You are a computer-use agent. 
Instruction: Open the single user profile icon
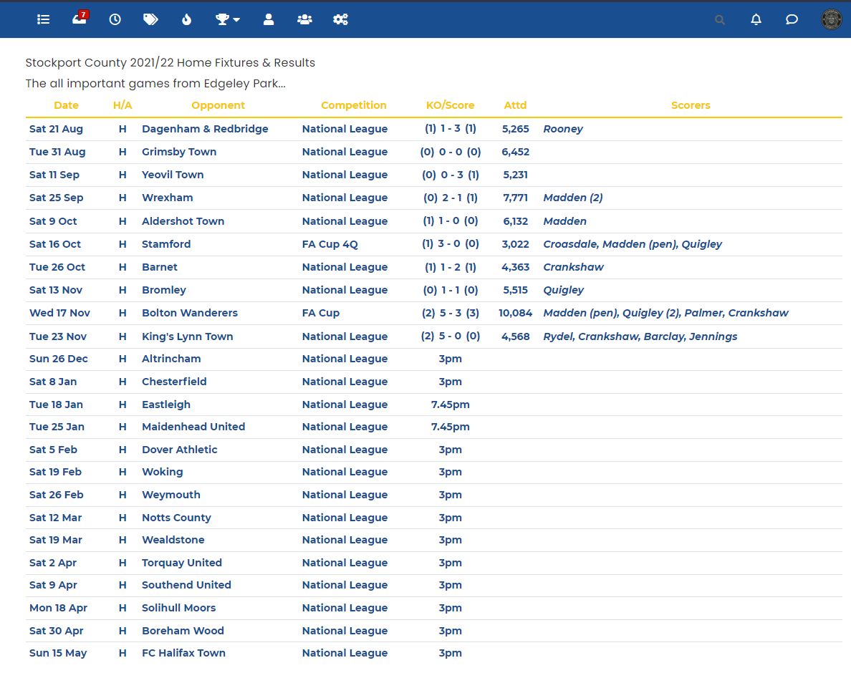[x=269, y=20]
